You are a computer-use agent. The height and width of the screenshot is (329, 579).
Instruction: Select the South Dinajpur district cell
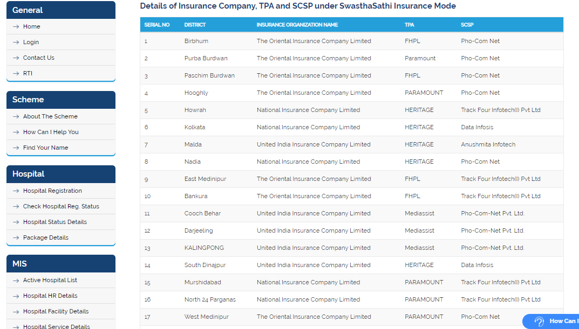pos(205,265)
